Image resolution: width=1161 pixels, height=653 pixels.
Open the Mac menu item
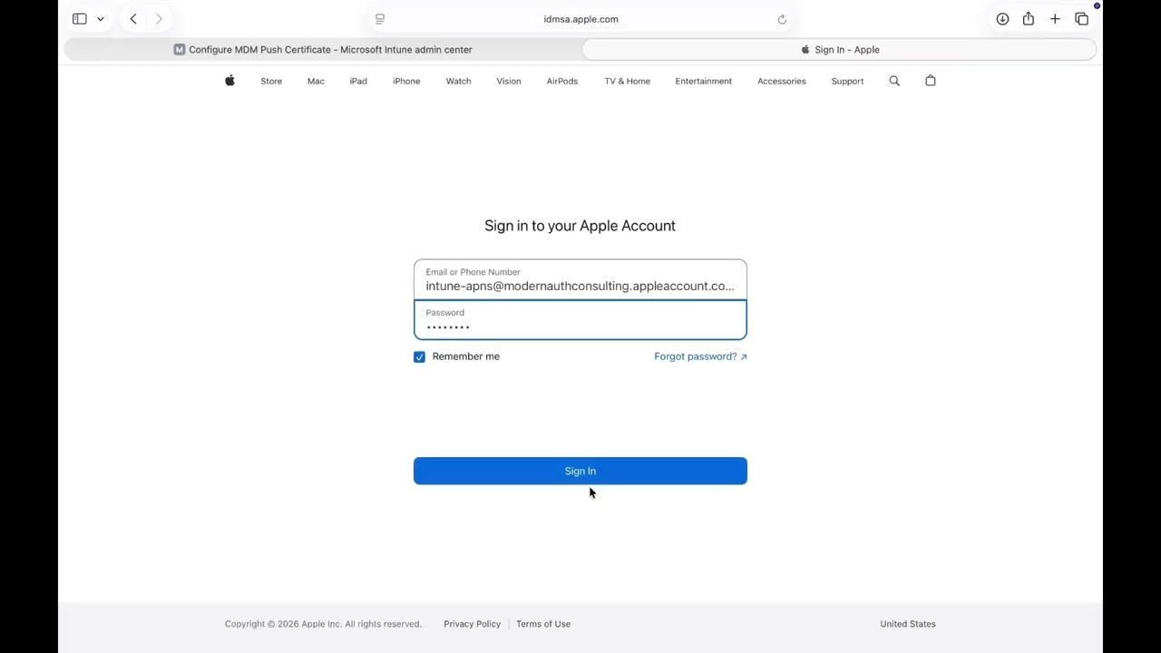[x=316, y=82]
